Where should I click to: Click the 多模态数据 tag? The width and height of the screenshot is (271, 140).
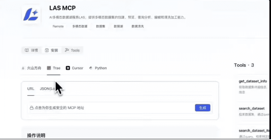pyautogui.click(x=80, y=26)
